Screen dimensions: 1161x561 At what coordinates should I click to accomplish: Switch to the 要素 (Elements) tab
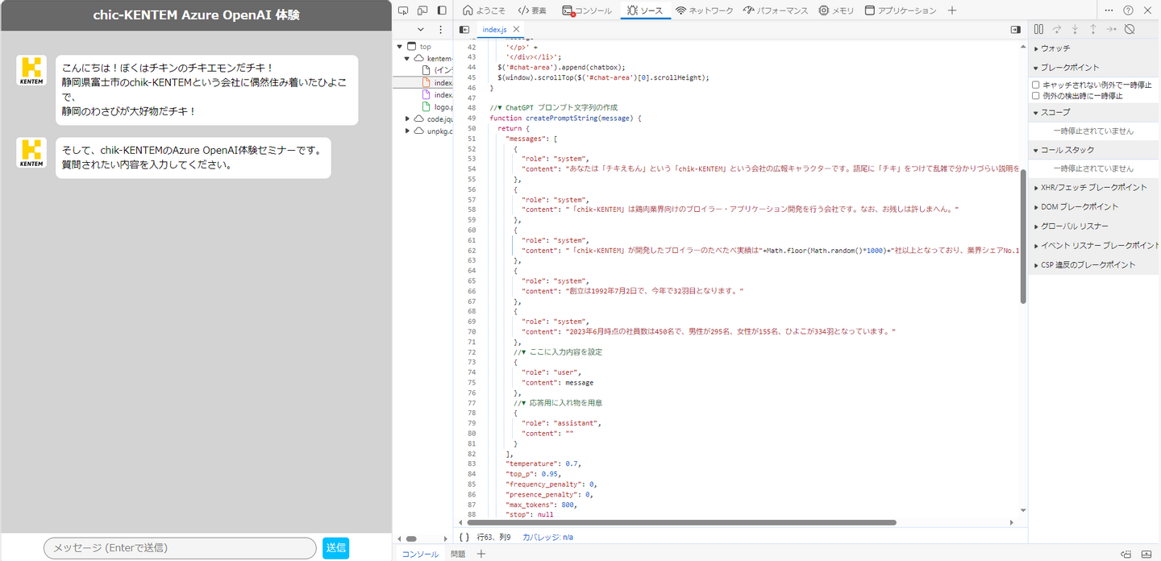532,10
